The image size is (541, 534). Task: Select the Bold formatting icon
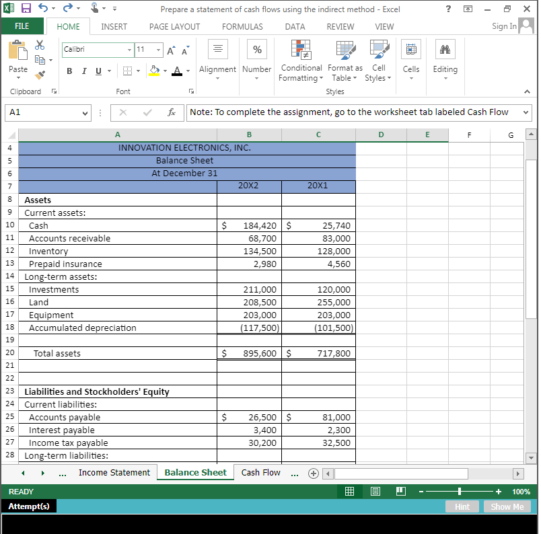point(69,71)
